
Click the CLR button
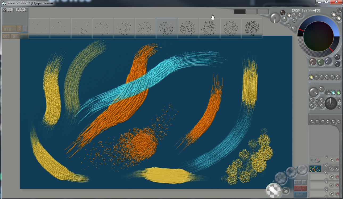point(297,183)
